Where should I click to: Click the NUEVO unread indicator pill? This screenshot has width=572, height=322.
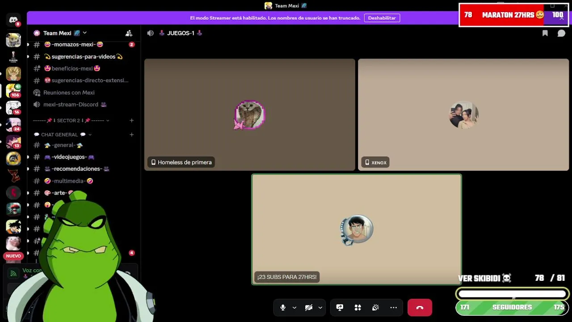click(13, 256)
